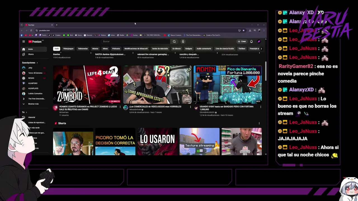
Task: Expand the Suscripciones section
Action: tap(30, 63)
